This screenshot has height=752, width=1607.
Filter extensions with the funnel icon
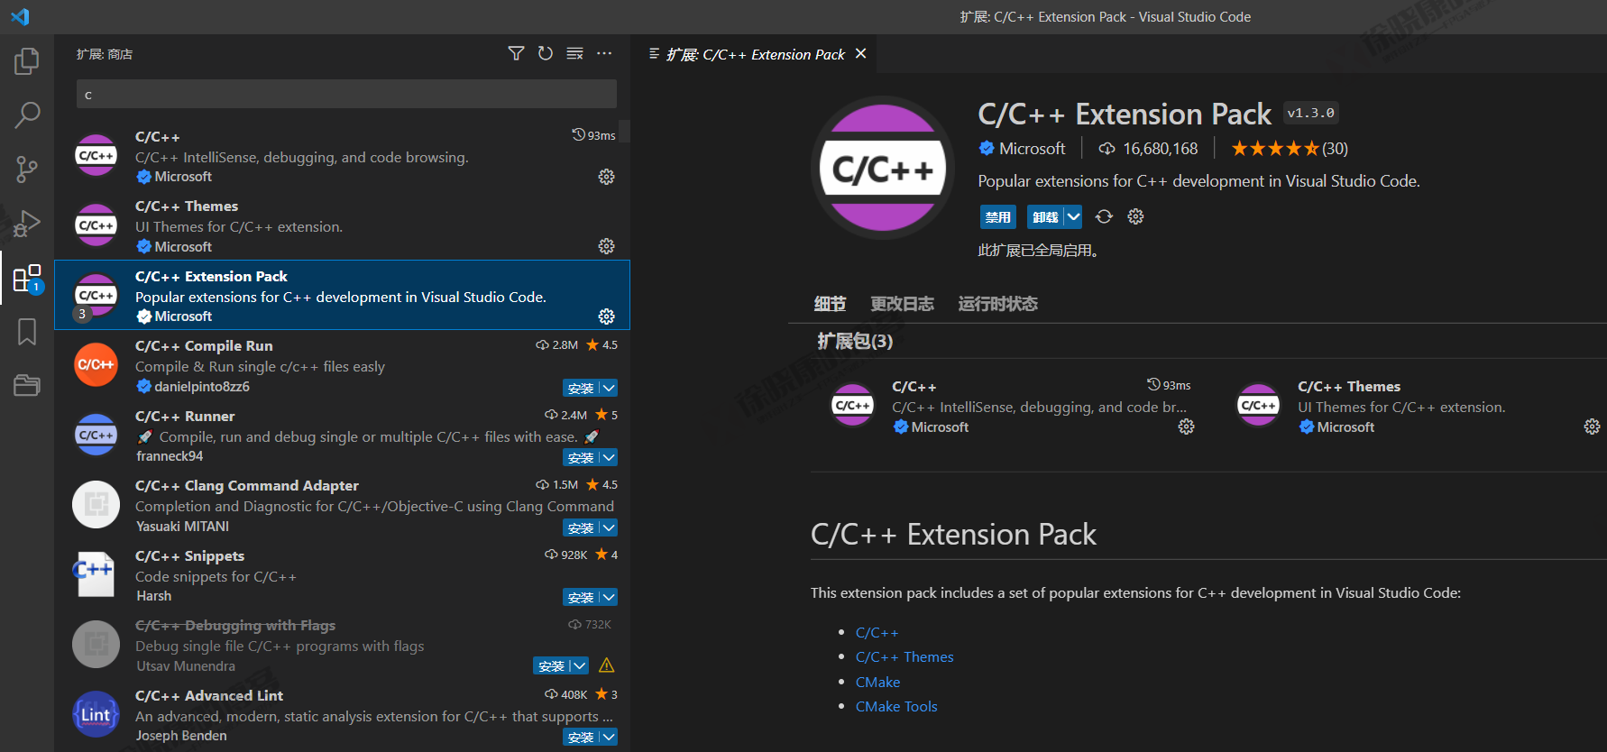tap(516, 54)
